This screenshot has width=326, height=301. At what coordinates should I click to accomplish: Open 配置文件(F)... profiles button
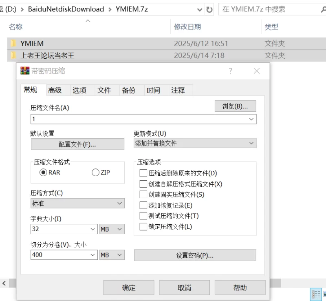click(77, 144)
